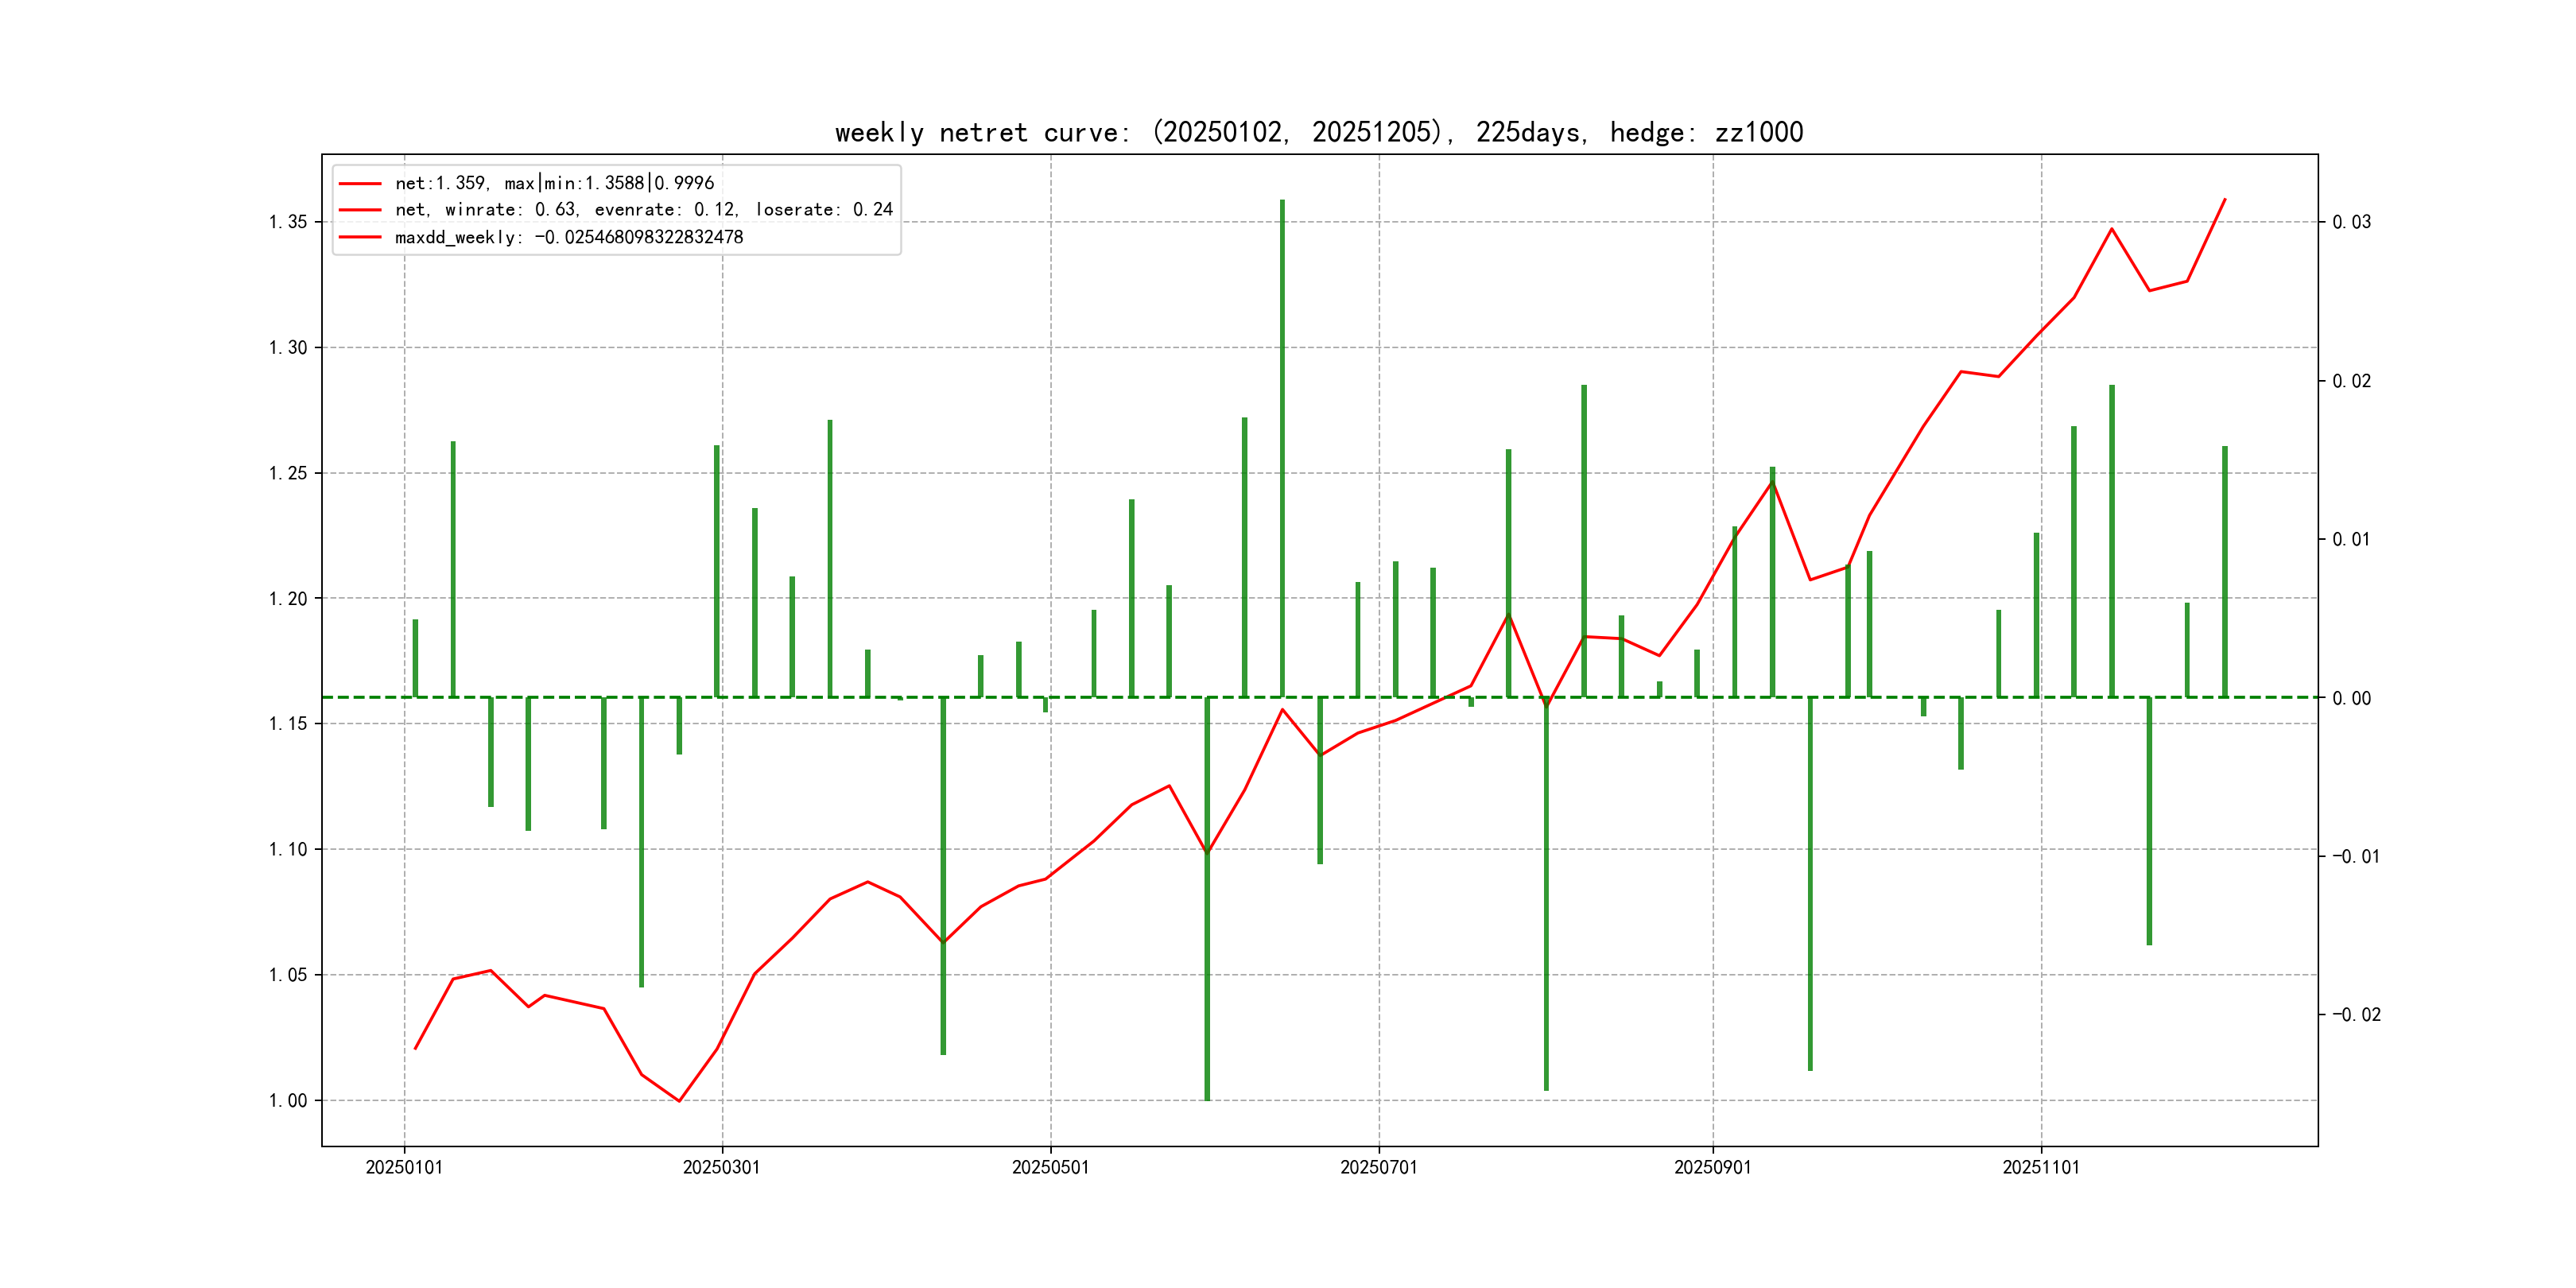Click the 1.20 left axis tick label
Image resolution: width=2576 pixels, height=1288 pixels.
tap(287, 599)
